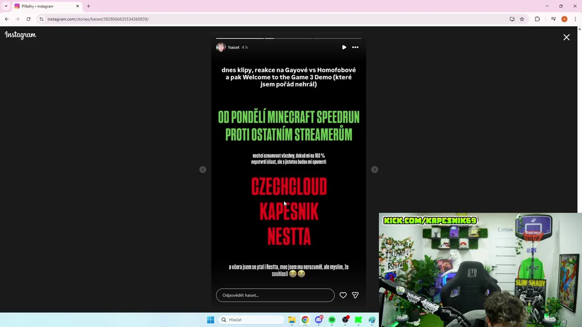Viewport: 582px width, 327px height.
Task: View site information icon in address bar
Action: pyautogui.click(x=41, y=19)
